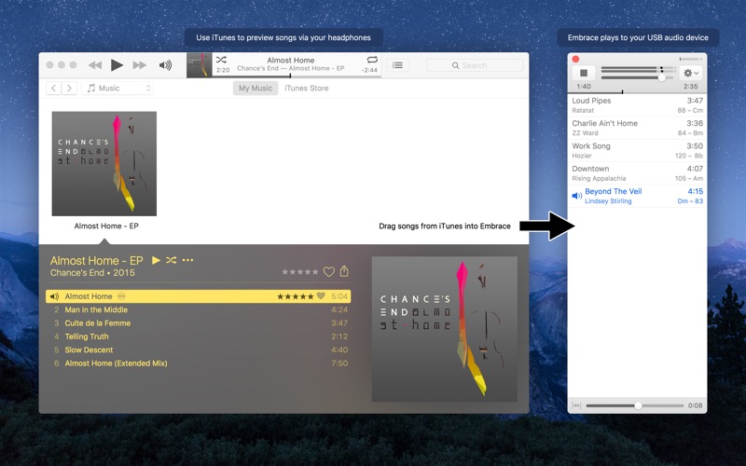Toggle the heart on Almost Home track row
Screen dimensions: 746x466
click(x=321, y=295)
